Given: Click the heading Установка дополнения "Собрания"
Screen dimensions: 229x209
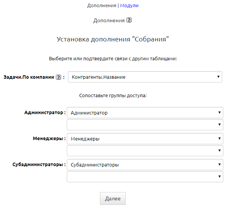Looking at the screenshot, I should (x=112, y=39).
